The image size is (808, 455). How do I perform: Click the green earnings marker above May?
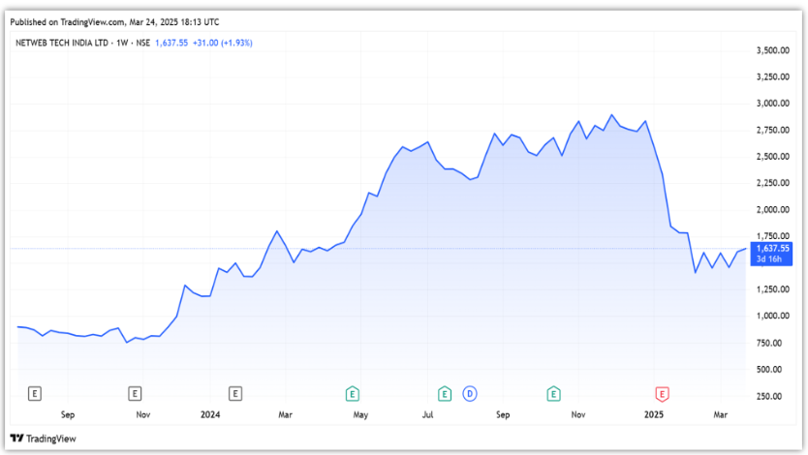[x=354, y=393]
